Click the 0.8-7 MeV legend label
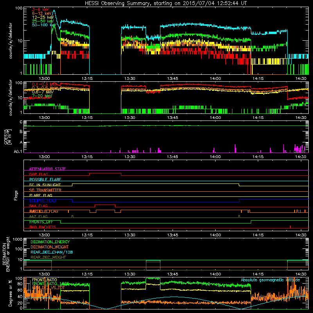 [x=43, y=92]
